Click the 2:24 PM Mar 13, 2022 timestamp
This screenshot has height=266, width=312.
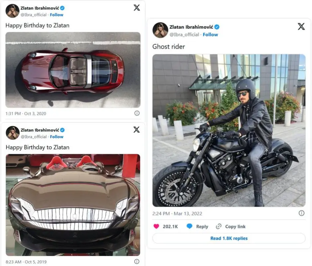(177, 214)
